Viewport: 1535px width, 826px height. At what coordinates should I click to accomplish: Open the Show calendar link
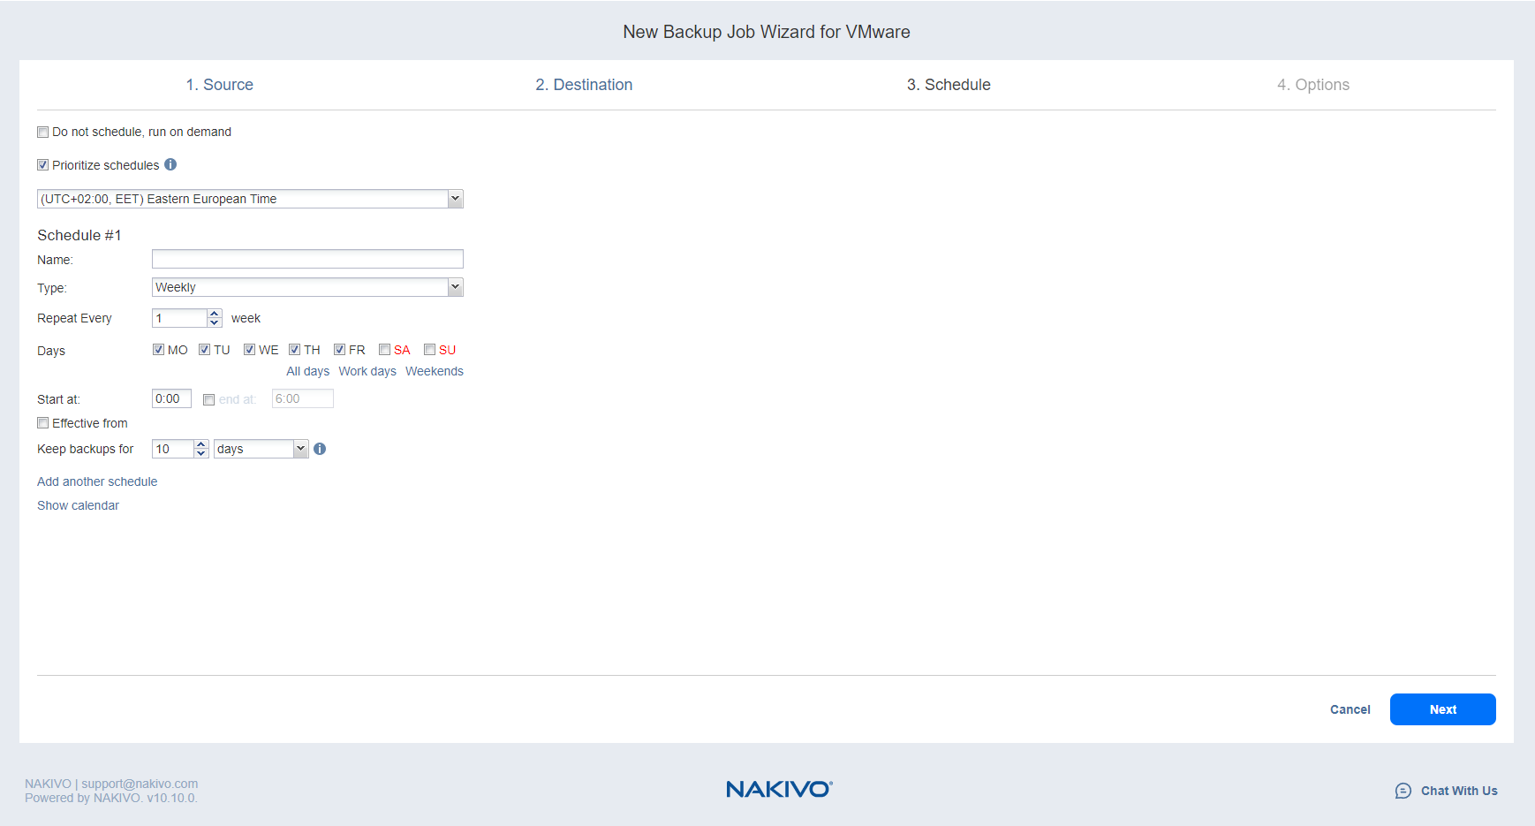click(x=78, y=505)
